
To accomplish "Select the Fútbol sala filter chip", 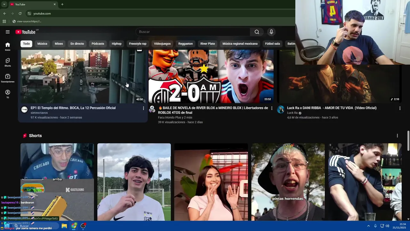I will click(x=273, y=44).
